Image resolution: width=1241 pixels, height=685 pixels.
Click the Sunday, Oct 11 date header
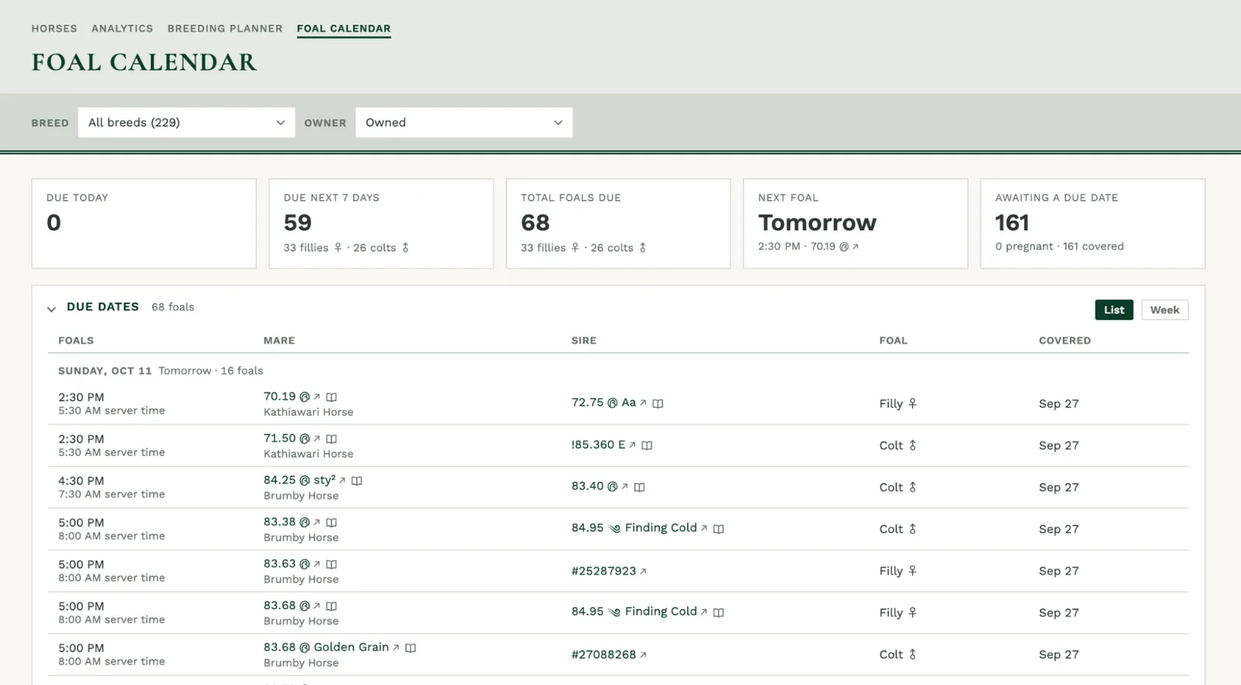click(105, 371)
